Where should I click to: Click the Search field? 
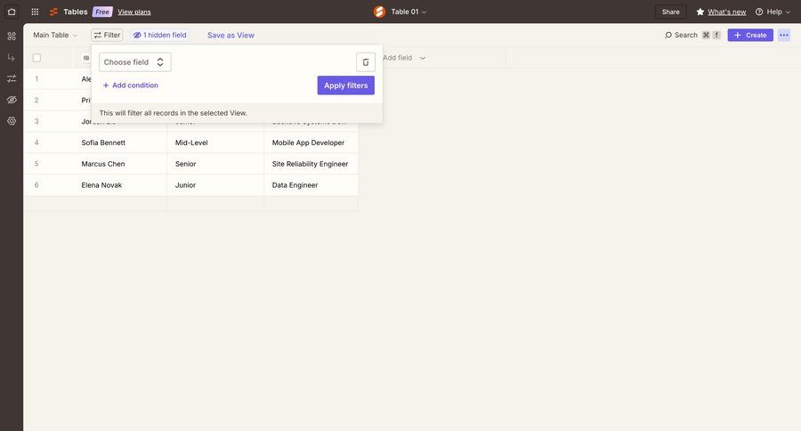[x=692, y=36]
